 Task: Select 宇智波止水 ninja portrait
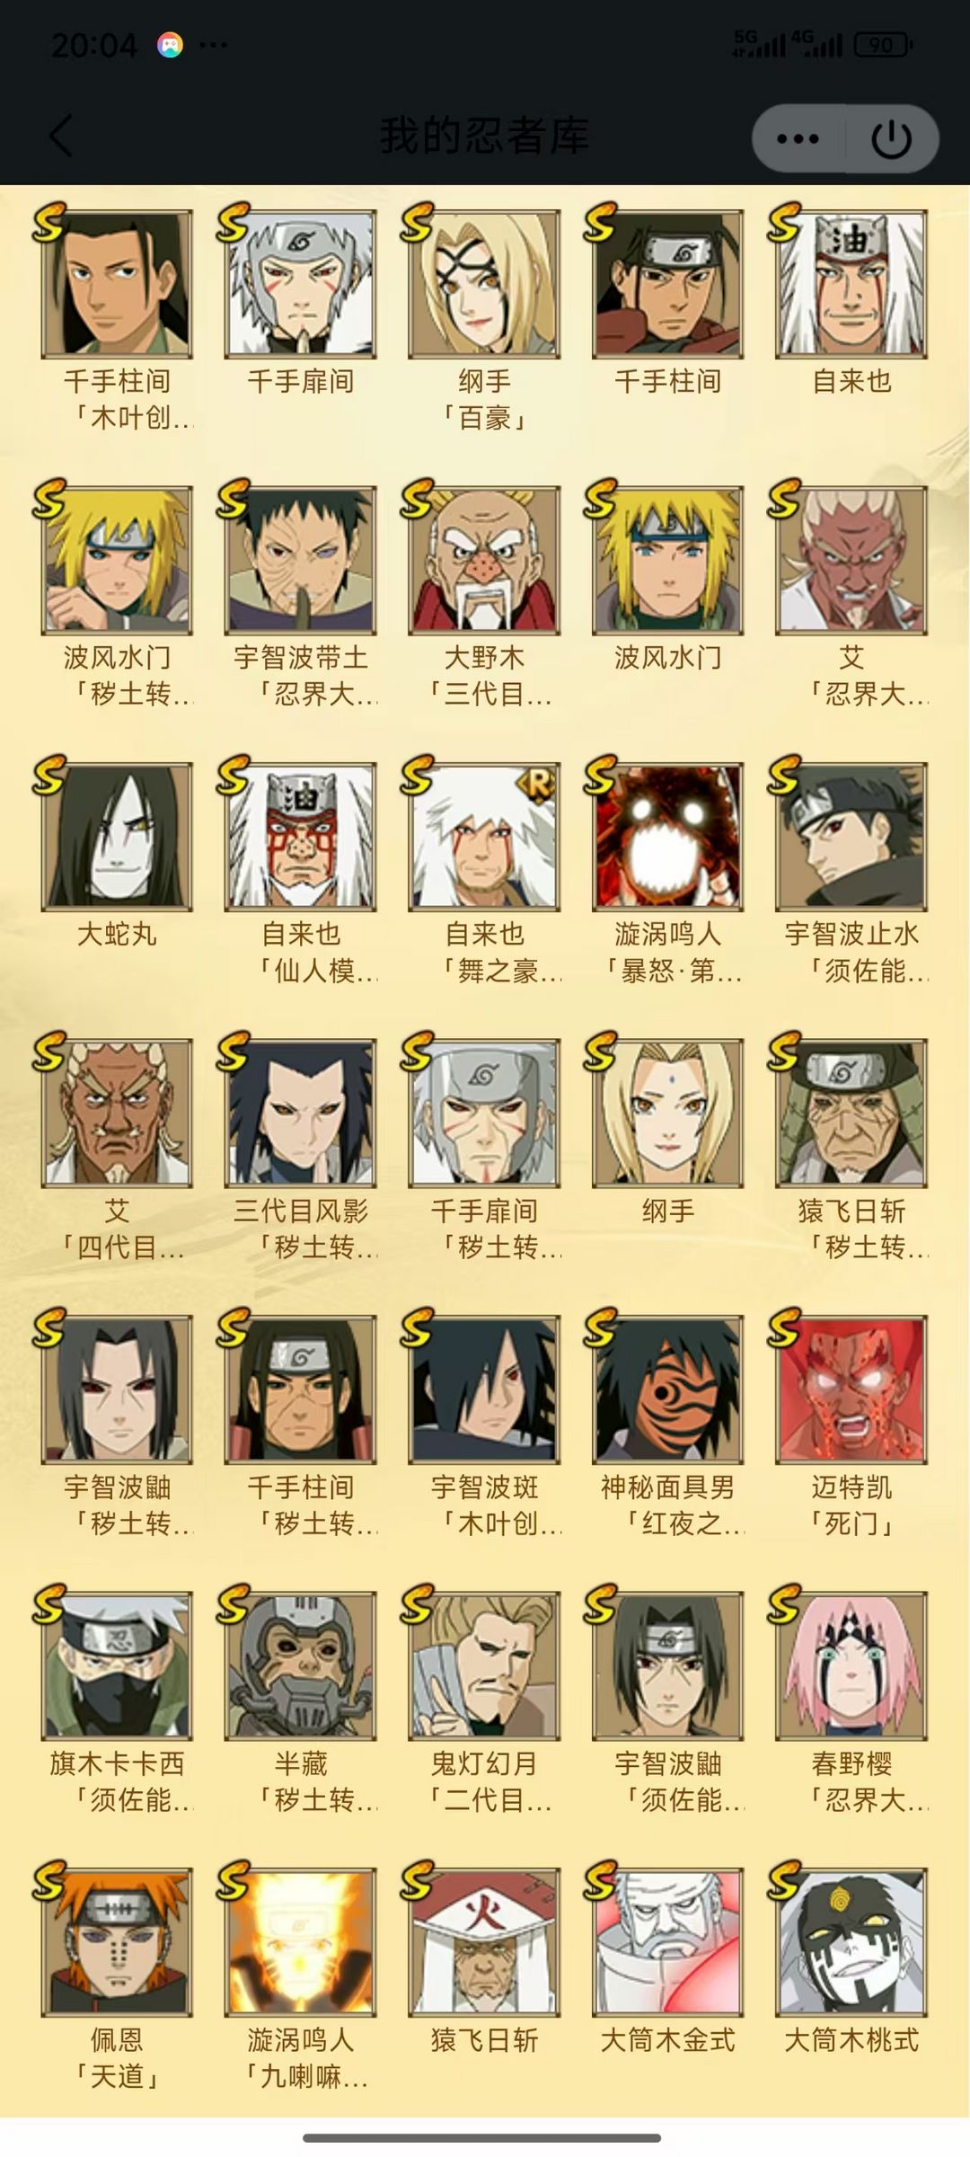click(851, 836)
